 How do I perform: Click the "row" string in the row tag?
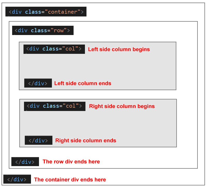(59, 30)
